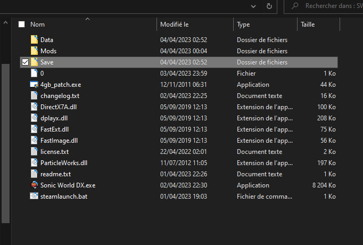
Task: Click the refresh icon in address bar
Action: 269,6
